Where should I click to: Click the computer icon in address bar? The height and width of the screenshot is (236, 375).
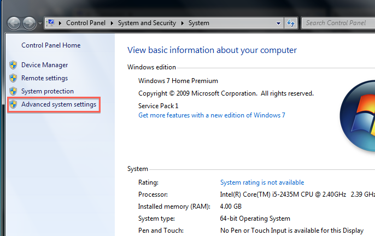pos(50,23)
